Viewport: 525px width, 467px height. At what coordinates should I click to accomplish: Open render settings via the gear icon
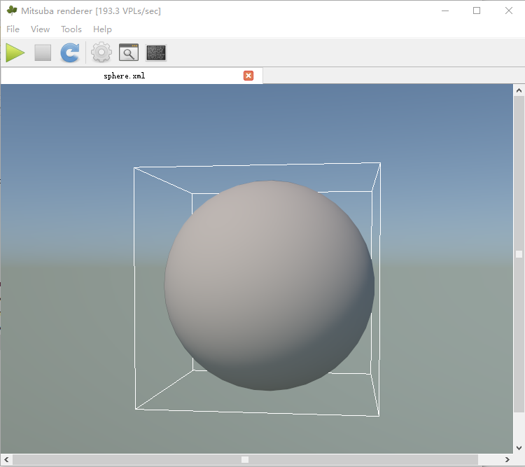(x=101, y=53)
